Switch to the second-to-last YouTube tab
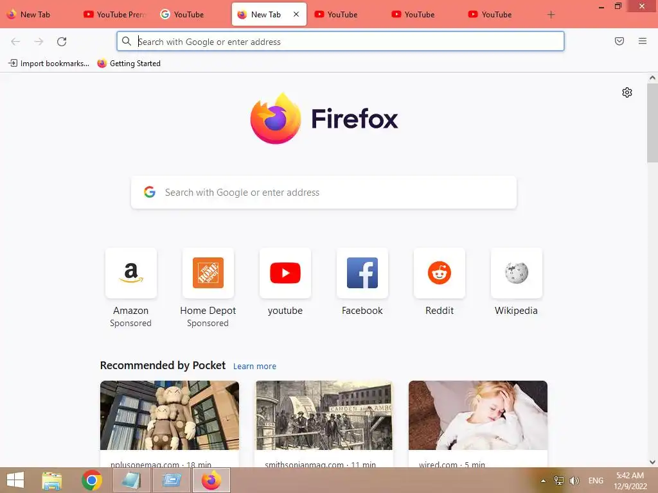Image resolution: width=658 pixels, height=493 pixels. click(423, 14)
